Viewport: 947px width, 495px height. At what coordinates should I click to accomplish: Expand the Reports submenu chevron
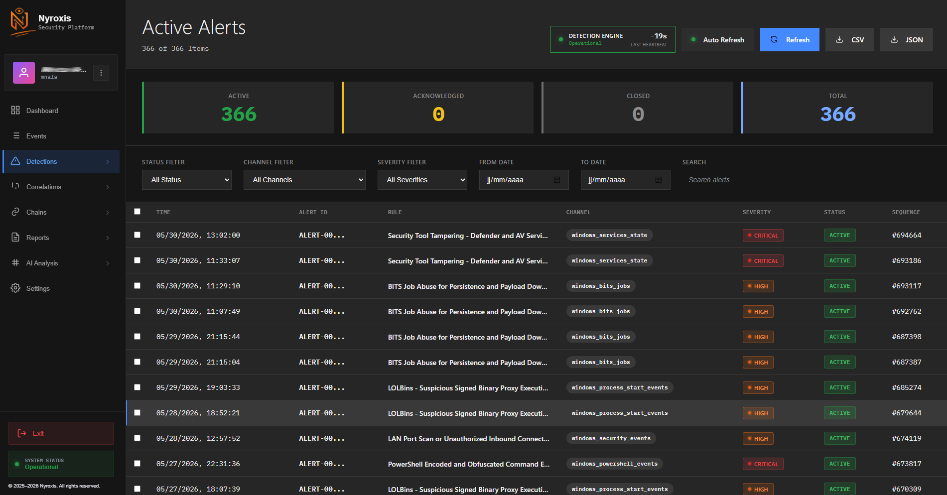coord(108,238)
